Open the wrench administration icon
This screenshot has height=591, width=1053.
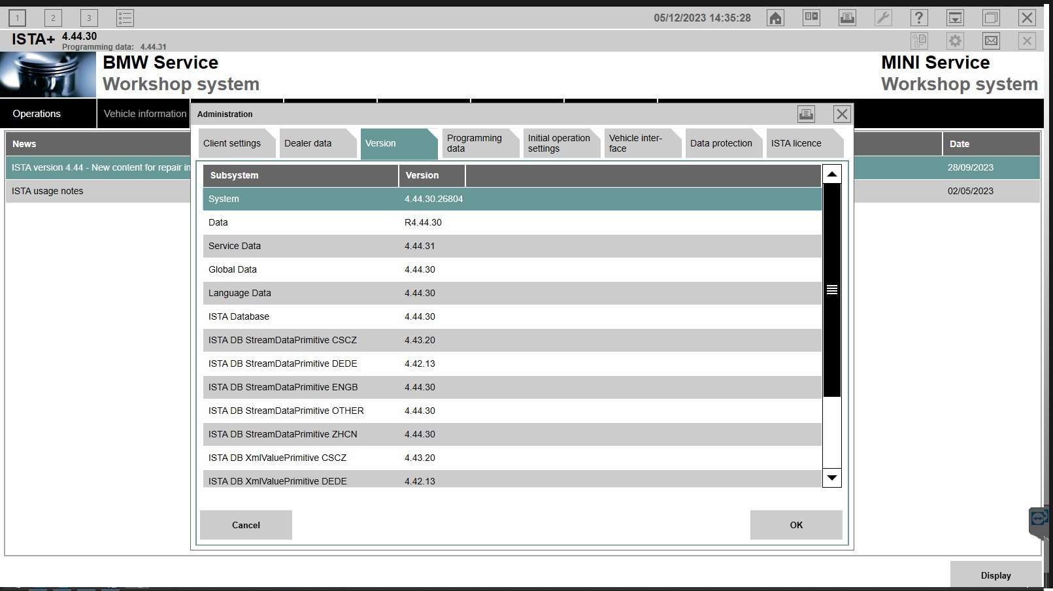point(883,18)
